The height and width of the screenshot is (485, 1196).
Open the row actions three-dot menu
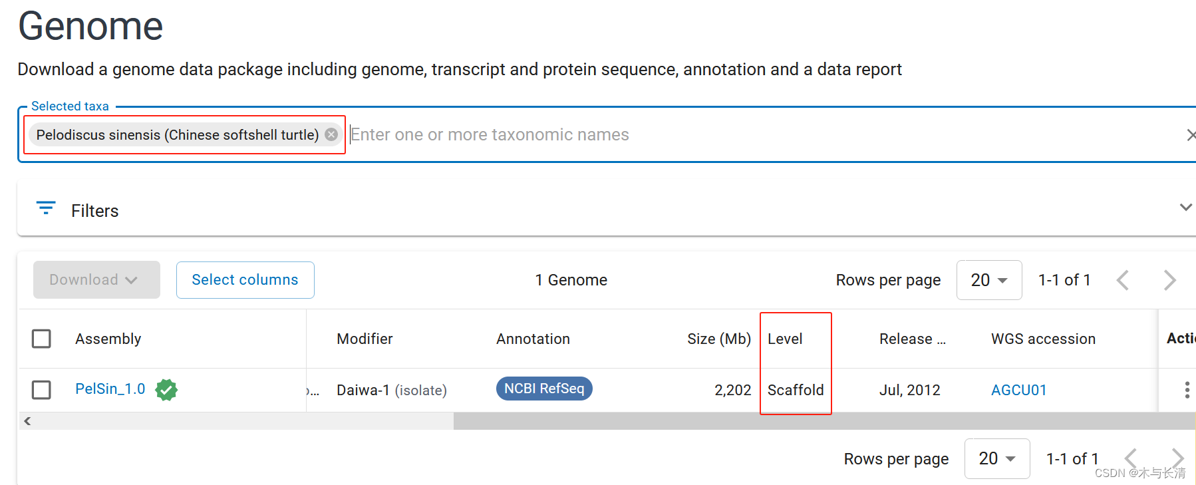click(1187, 390)
